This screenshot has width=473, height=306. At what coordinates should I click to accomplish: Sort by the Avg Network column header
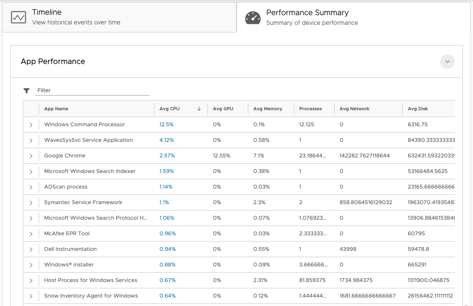click(354, 109)
